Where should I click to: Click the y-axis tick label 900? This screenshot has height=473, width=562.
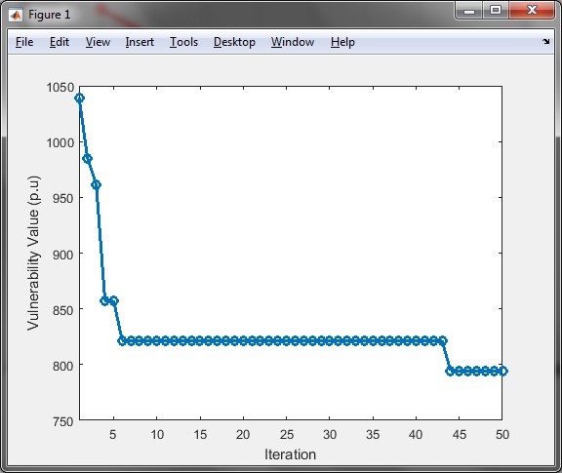point(63,255)
